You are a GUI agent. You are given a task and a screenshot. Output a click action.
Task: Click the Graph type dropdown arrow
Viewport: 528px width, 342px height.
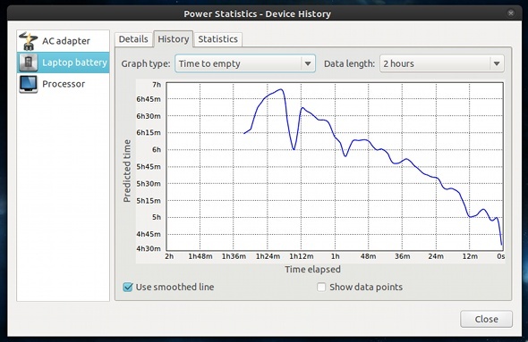pyautogui.click(x=308, y=63)
